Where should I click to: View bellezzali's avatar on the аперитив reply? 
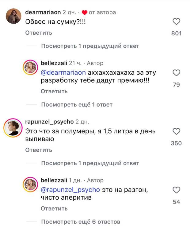click(x=30, y=184)
